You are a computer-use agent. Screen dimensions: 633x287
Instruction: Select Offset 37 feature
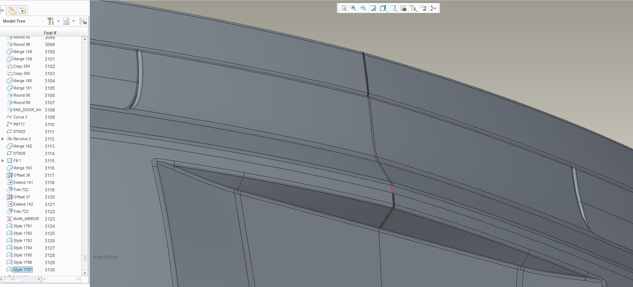[x=22, y=197]
